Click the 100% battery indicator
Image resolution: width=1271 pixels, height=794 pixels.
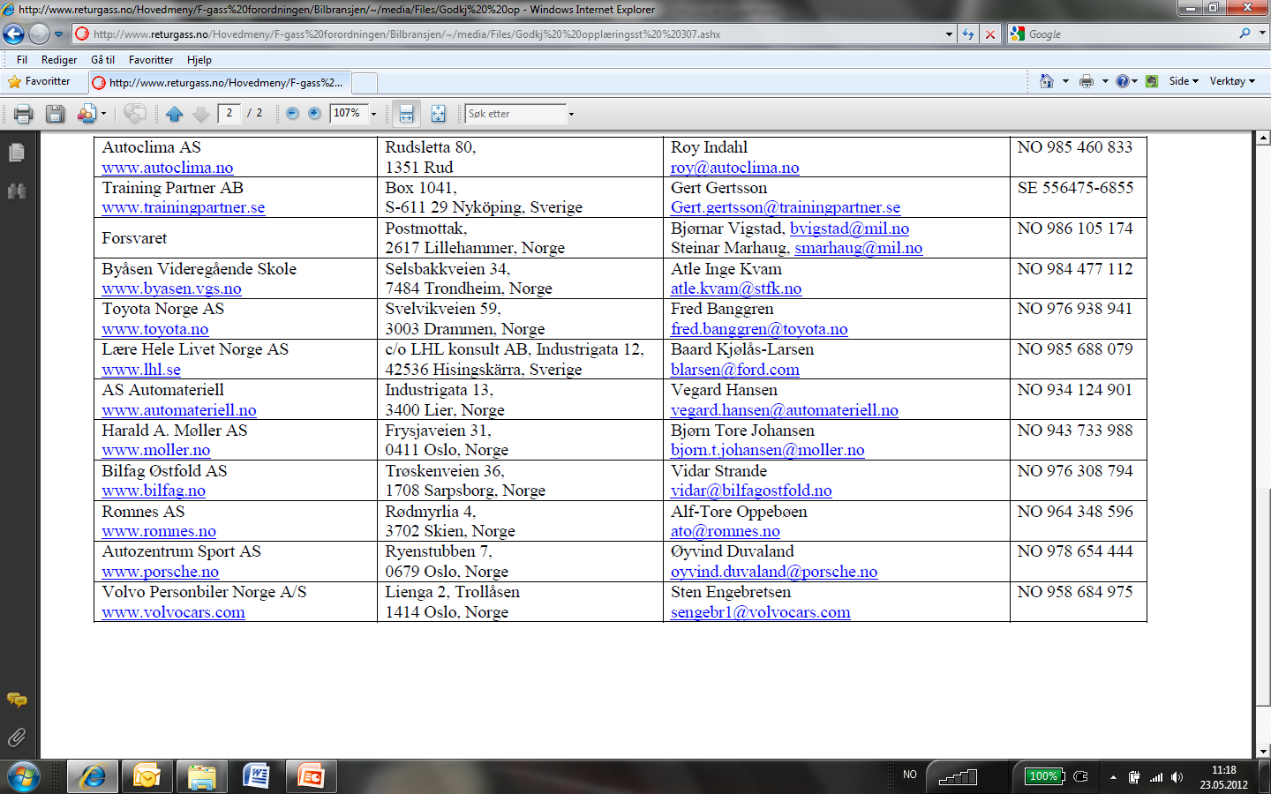click(x=1045, y=776)
